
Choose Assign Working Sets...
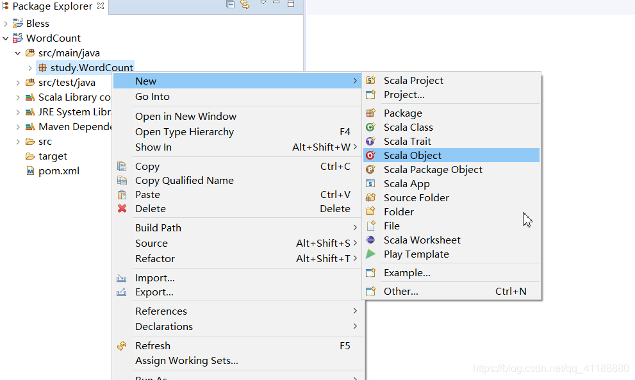(x=237, y=361)
